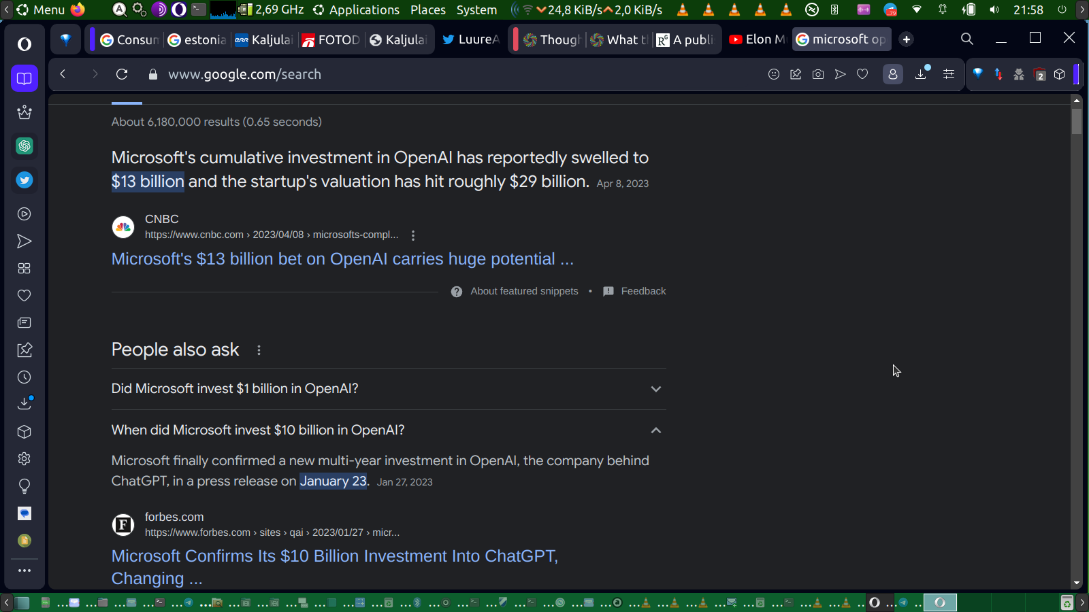Open a new tab with plus button
The image size is (1089, 612).
pos(907,39)
